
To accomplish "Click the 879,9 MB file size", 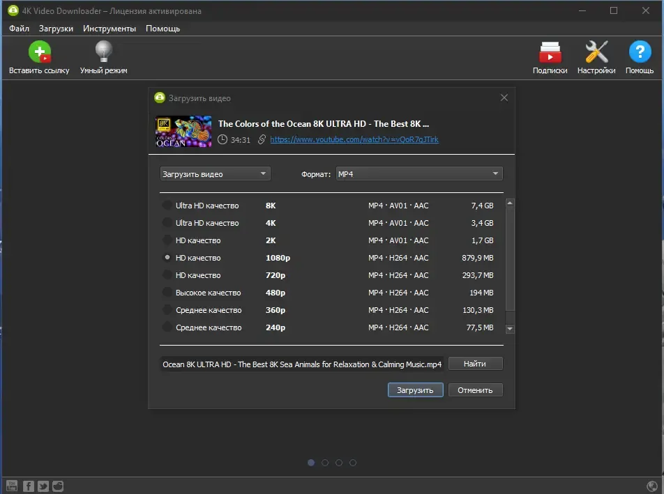I will (478, 258).
